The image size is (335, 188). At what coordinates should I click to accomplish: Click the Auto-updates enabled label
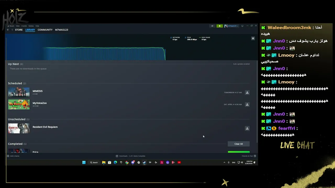coord(241,64)
